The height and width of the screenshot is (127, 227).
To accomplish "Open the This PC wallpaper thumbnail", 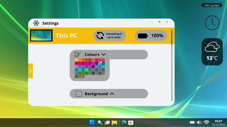I will (x=41, y=35).
